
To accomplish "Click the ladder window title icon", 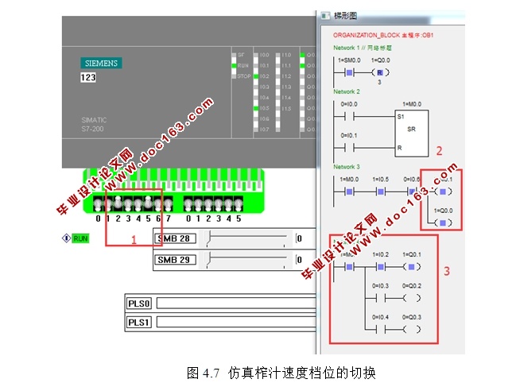I will [x=325, y=16].
